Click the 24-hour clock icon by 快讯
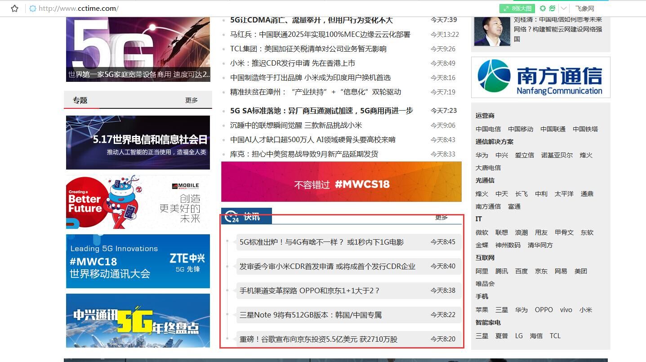Screen dimensions: 646x362 (232, 217)
